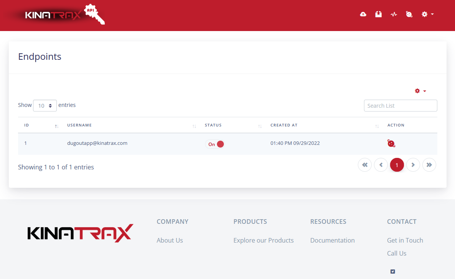Image resolution: width=455 pixels, height=279 pixels.
Task: Click the Search List input field
Action: [x=400, y=105]
